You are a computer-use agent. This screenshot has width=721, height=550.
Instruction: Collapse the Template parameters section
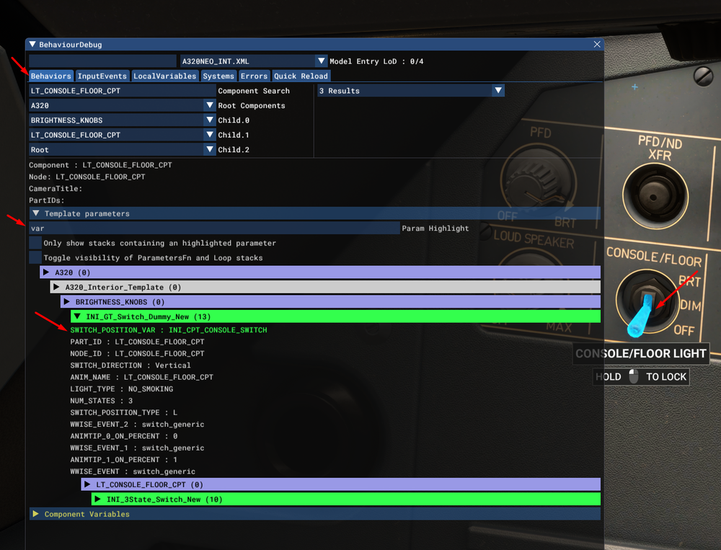coord(35,213)
